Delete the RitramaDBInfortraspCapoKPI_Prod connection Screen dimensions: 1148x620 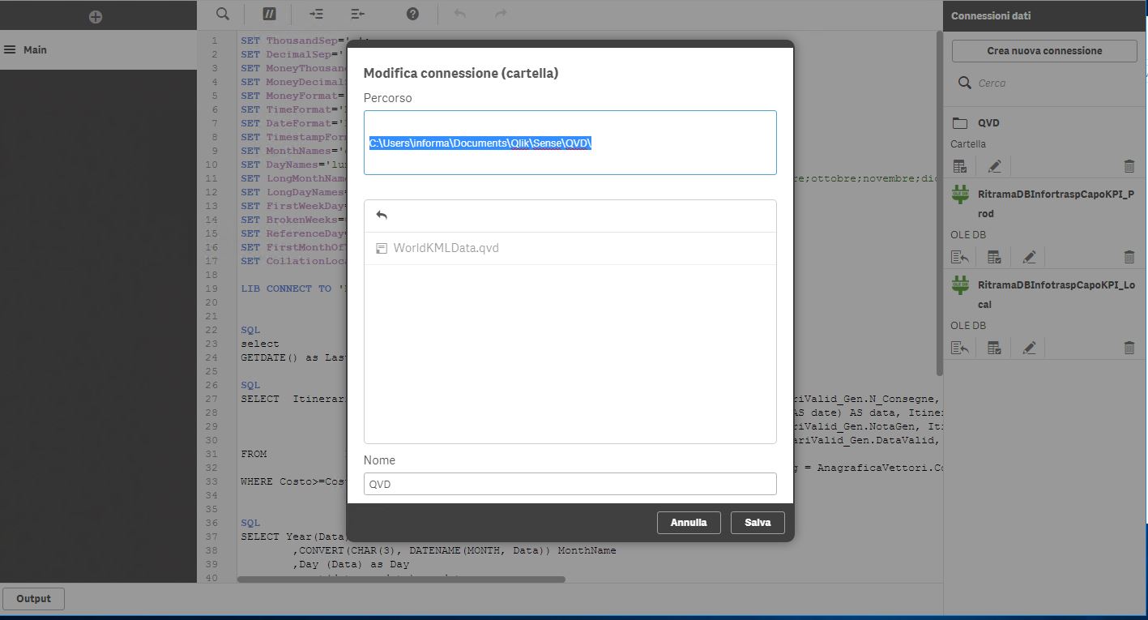(x=1129, y=257)
